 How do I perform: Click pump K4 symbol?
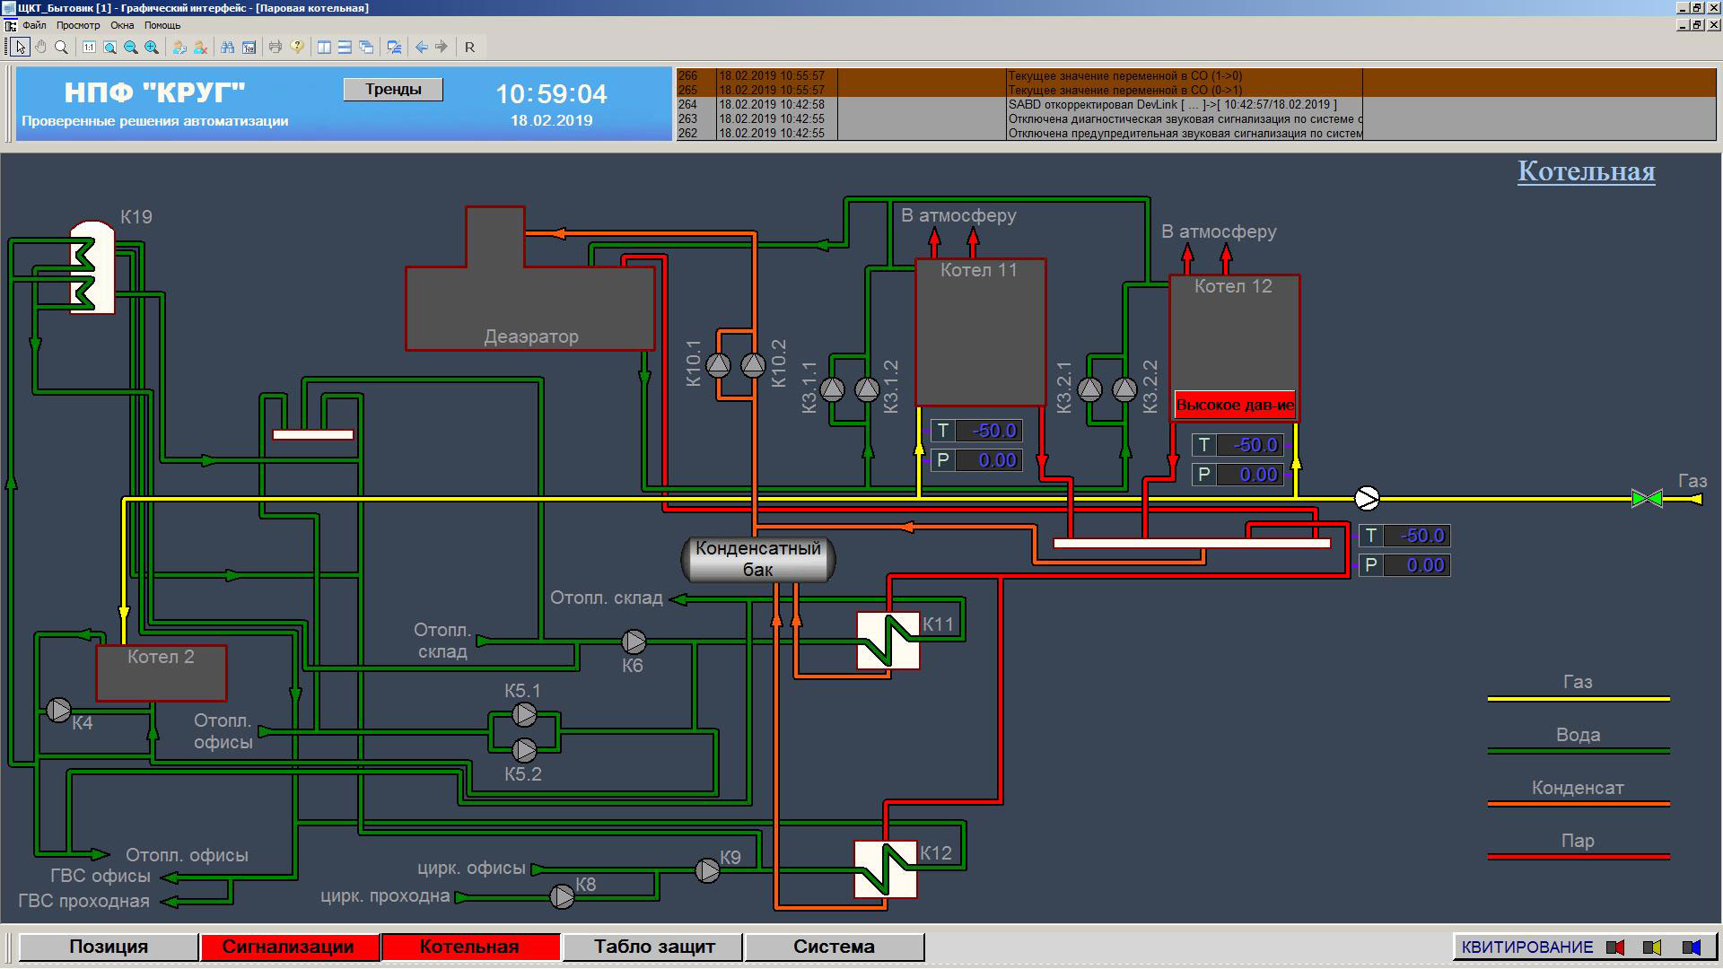tap(59, 711)
